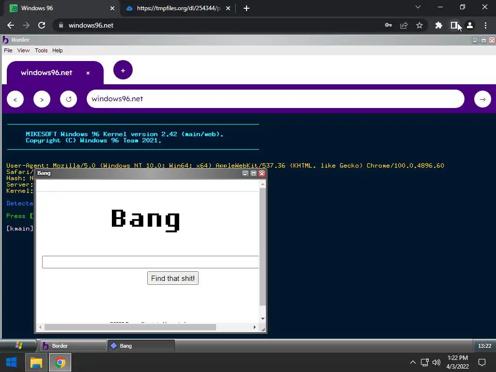Go back in Border browser
This screenshot has width=496, height=372.
tap(15, 99)
